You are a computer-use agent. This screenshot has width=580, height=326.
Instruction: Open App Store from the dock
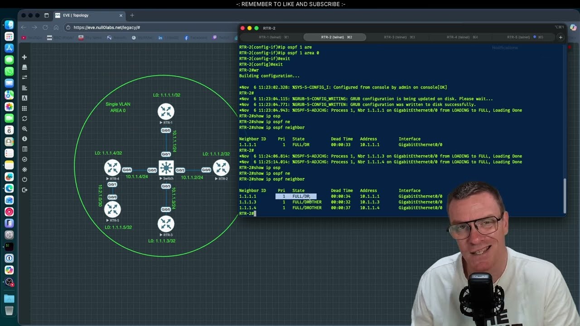click(9, 48)
